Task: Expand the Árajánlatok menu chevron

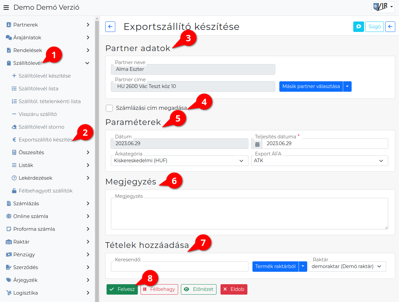Action: (88, 37)
